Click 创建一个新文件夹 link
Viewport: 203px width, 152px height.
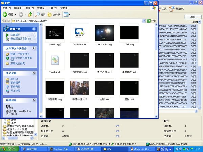tap(20, 54)
